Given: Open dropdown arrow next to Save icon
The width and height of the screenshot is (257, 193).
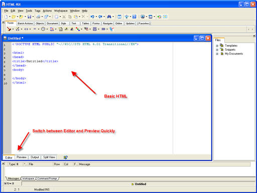Looking at the screenshot, I should pos(33,17).
